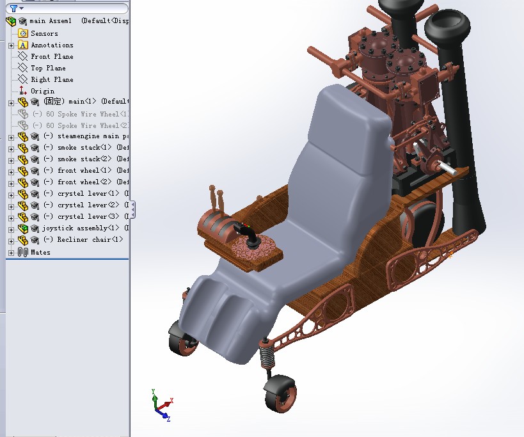
Task: Expand the Mates folder
Action: [x=11, y=253]
